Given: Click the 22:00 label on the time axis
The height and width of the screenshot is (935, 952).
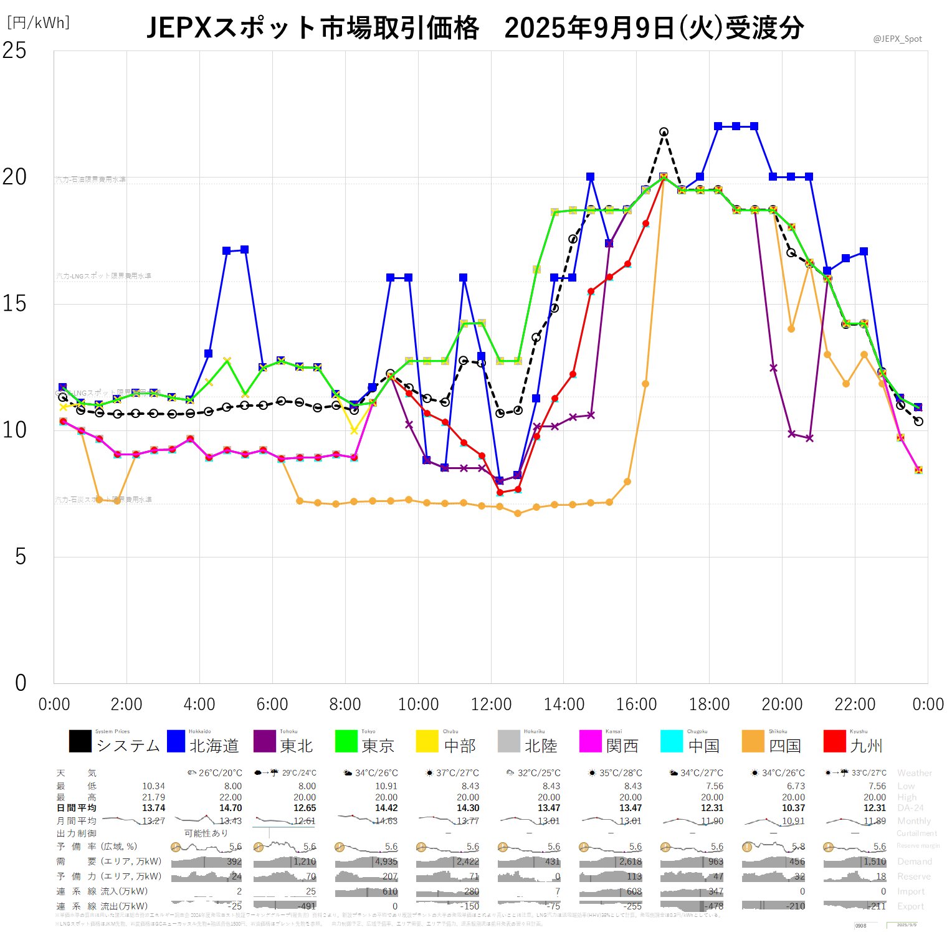Looking at the screenshot, I should [855, 705].
